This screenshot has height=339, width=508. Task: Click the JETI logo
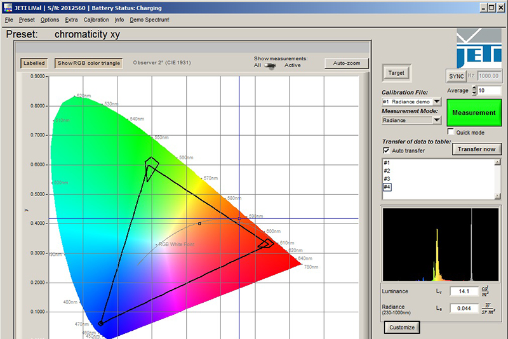pyautogui.click(x=479, y=48)
